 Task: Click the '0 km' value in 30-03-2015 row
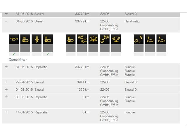pyautogui.click(x=86, y=97)
